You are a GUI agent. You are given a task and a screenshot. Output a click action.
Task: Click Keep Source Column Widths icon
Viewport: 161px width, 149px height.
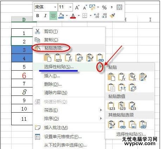[122, 87]
